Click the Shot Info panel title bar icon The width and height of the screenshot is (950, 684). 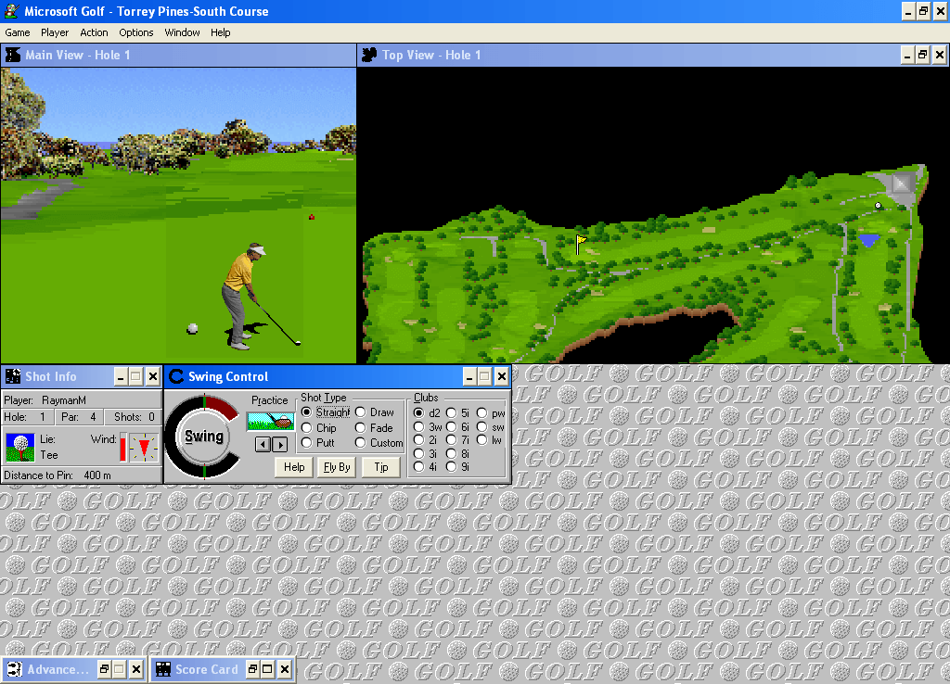point(11,376)
